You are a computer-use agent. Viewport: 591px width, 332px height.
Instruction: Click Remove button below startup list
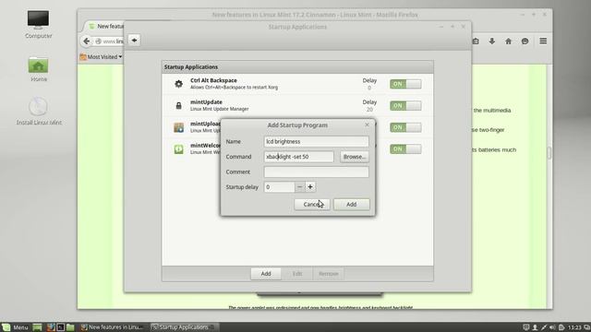(x=329, y=274)
